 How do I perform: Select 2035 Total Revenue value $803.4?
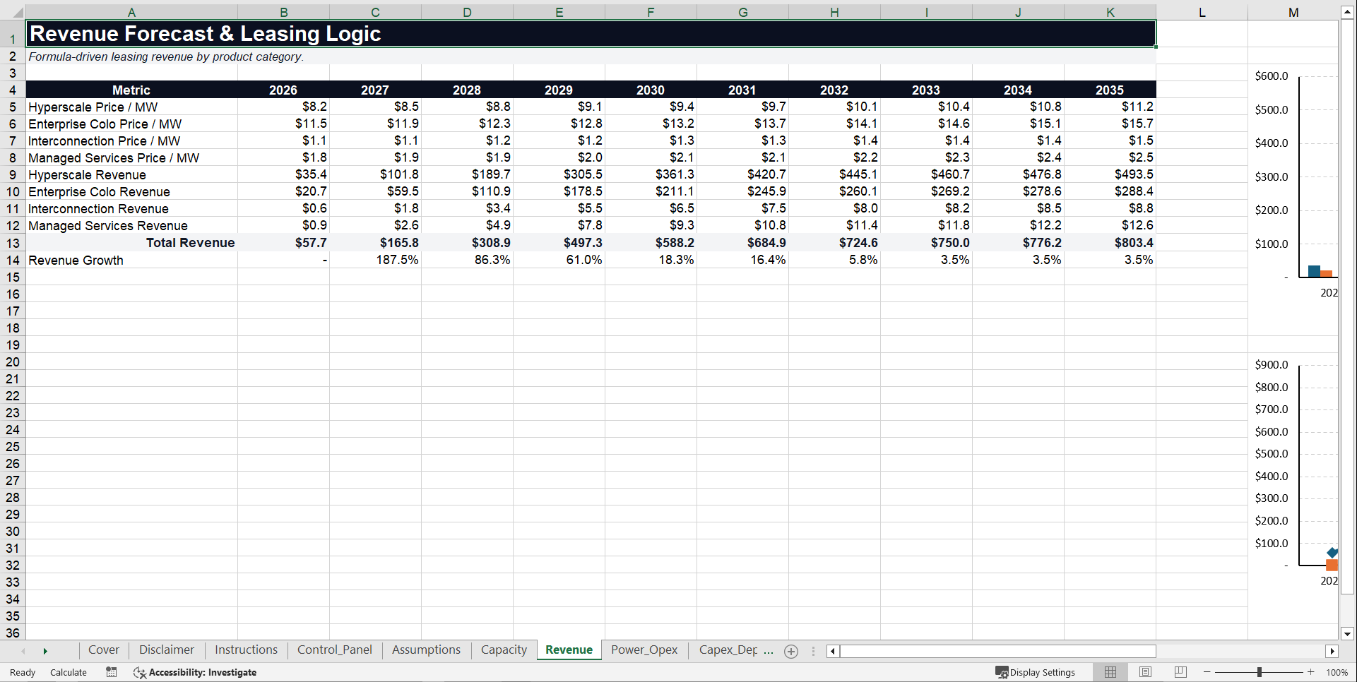1110,243
